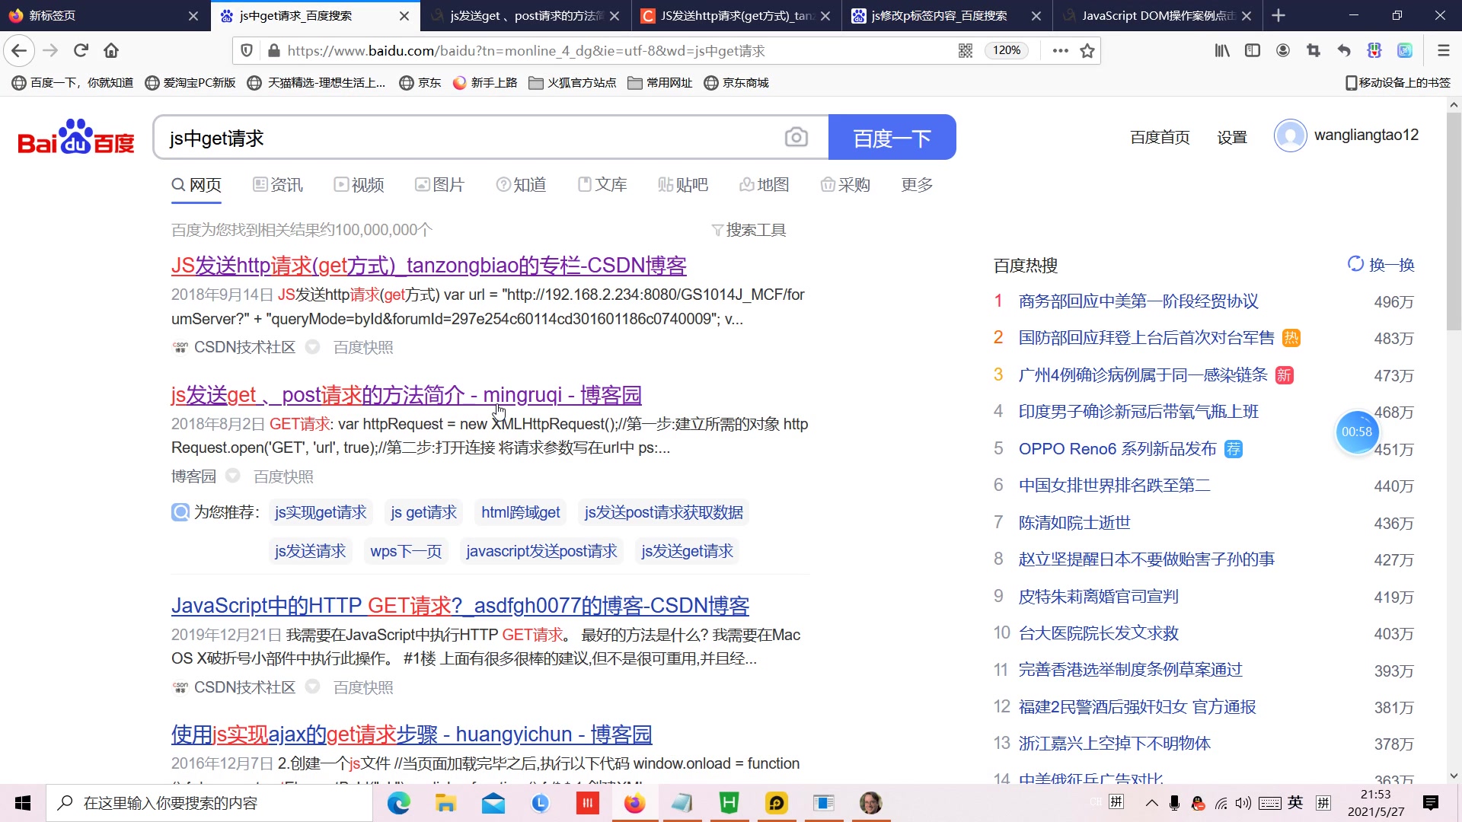Click the blue 00:58 timer bubble
The height and width of the screenshot is (822, 1462).
coord(1357,432)
